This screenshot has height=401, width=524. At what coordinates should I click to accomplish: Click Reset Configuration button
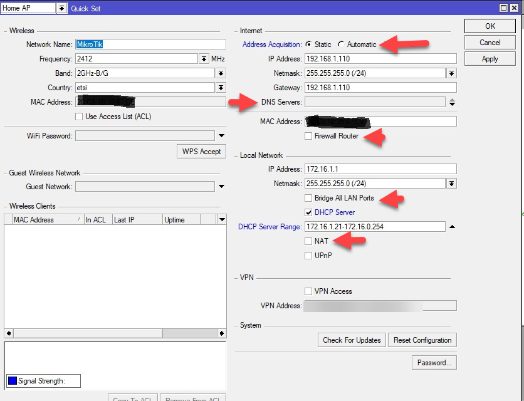click(422, 340)
